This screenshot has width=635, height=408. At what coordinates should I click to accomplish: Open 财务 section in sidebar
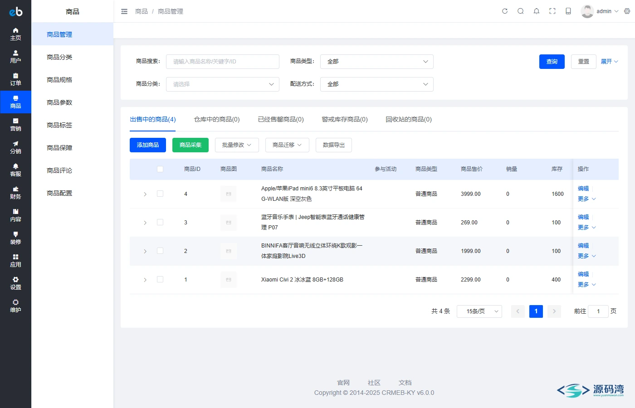pyautogui.click(x=15, y=193)
